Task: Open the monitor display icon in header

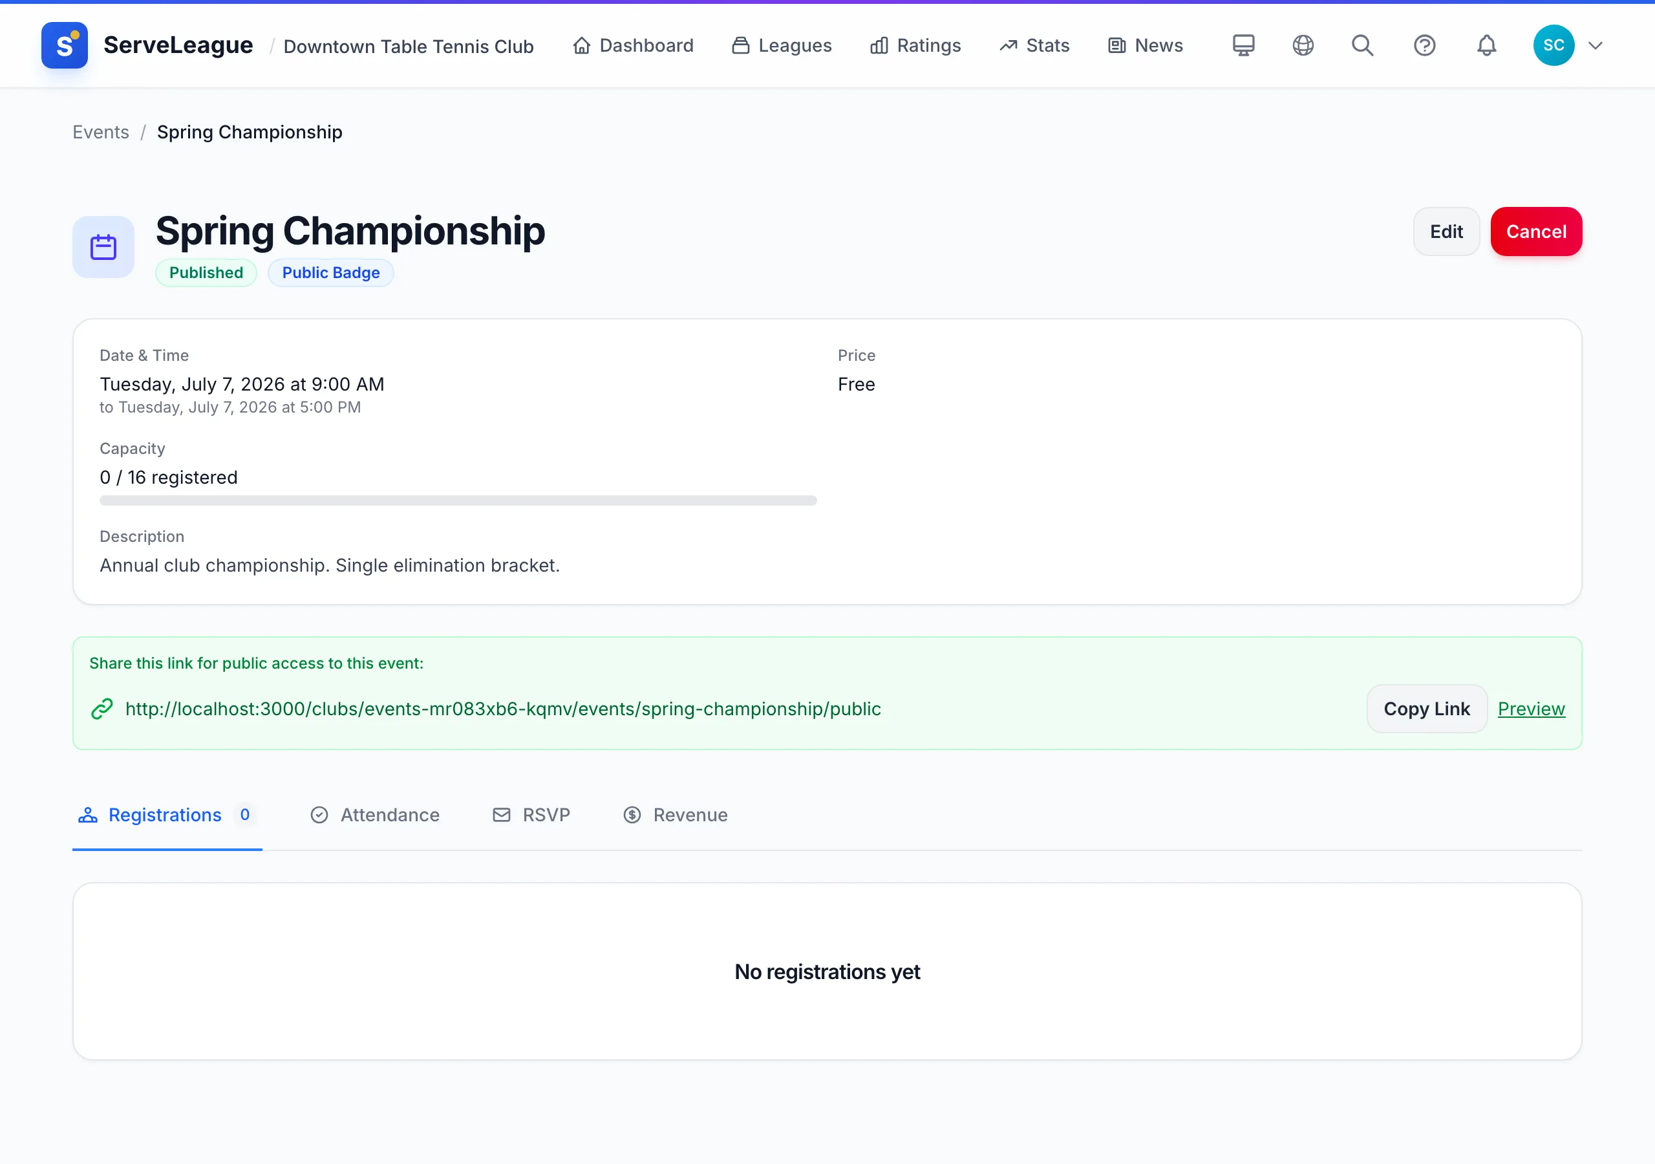Action: (x=1243, y=45)
